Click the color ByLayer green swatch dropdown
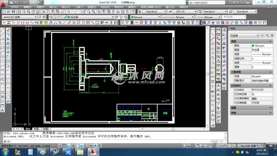This screenshot has width=277, height=156. tap(145, 17)
